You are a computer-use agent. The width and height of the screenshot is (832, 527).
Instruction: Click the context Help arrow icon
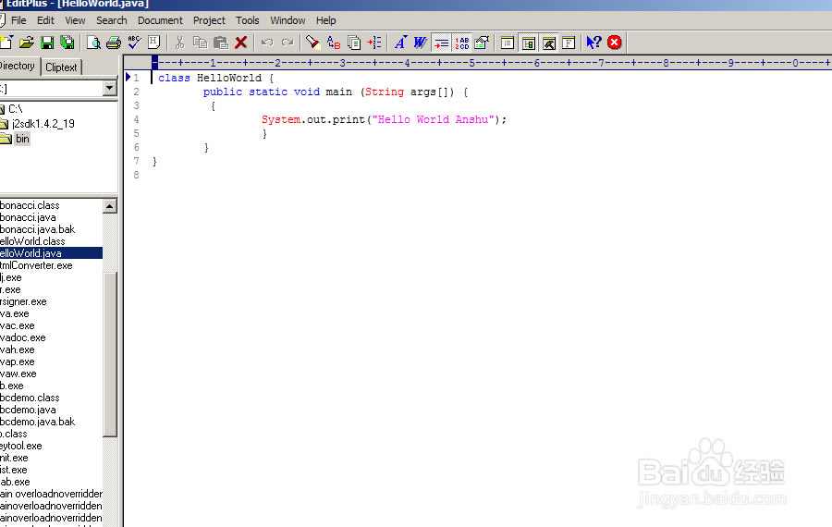click(593, 43)
